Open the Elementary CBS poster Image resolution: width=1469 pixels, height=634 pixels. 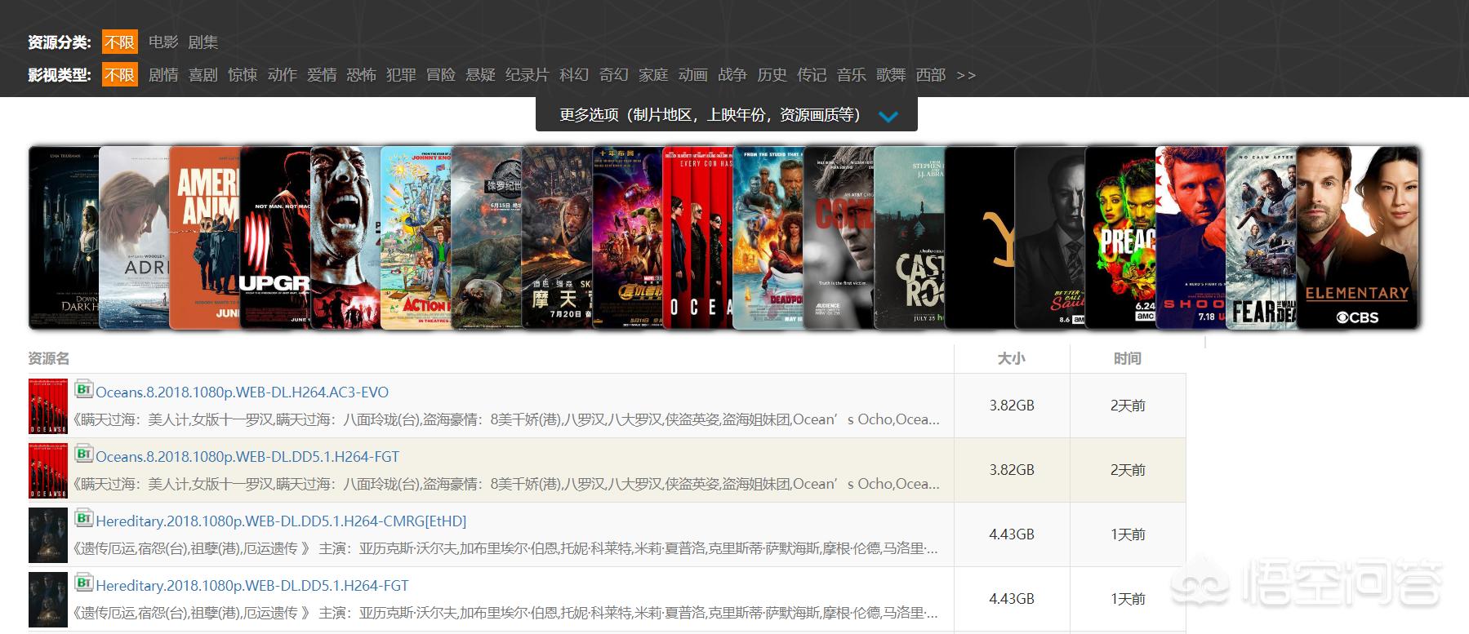(1357, 237)
